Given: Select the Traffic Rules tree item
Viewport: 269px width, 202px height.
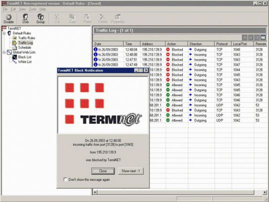Looking at the screenshot, I should coord(26,38).
